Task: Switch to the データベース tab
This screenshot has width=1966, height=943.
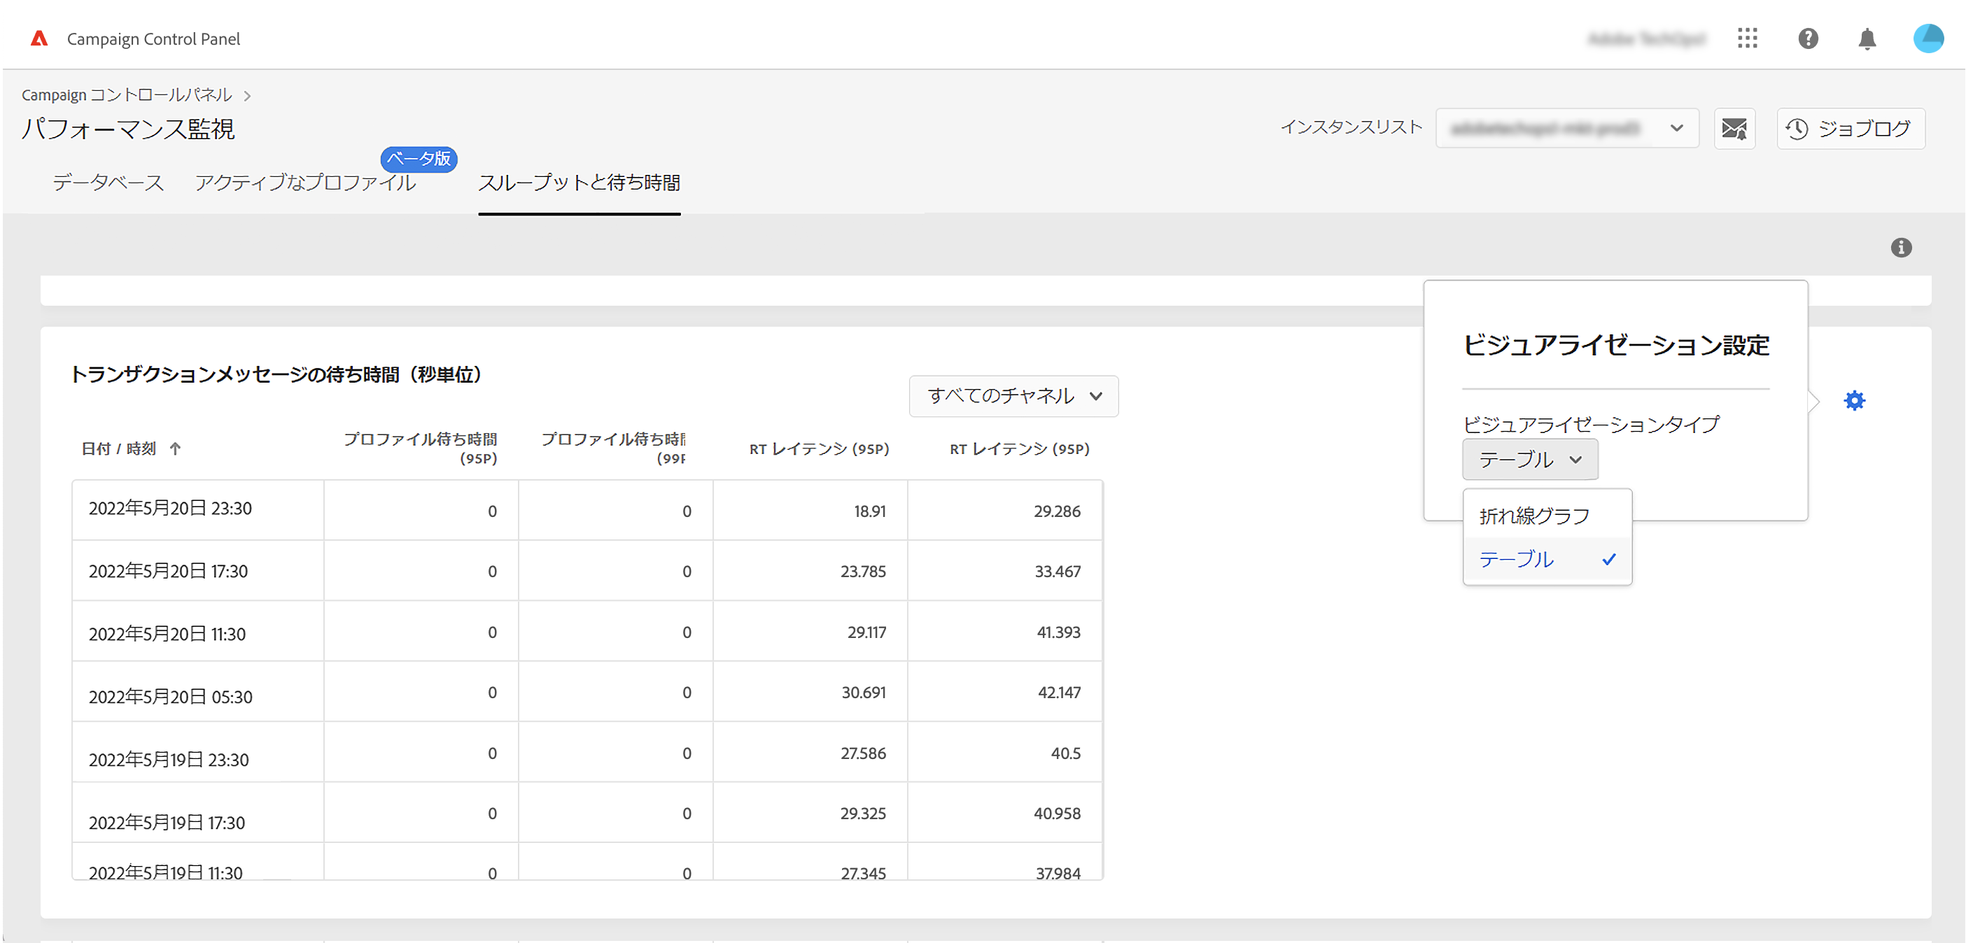Action: coord(108,183)
